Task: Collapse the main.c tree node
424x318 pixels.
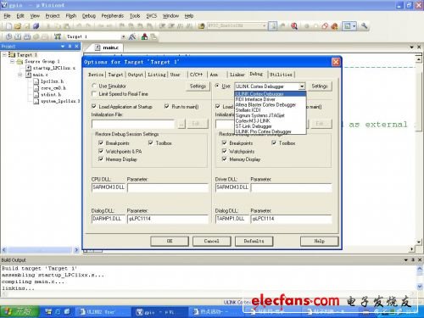Action: 20,75
